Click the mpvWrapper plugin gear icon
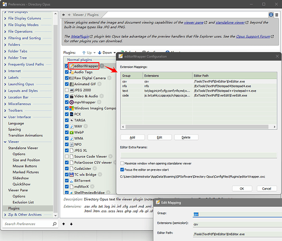Screen dimensions: 282x241 point(99,102)
